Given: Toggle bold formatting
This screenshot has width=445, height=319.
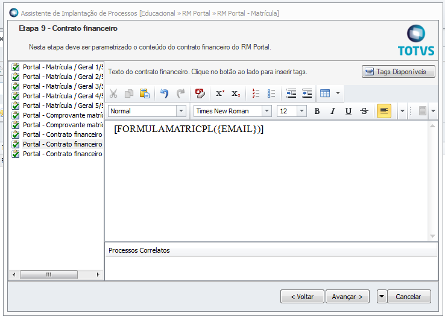Looking at the screenshot, I should click(x=317, y=111).
